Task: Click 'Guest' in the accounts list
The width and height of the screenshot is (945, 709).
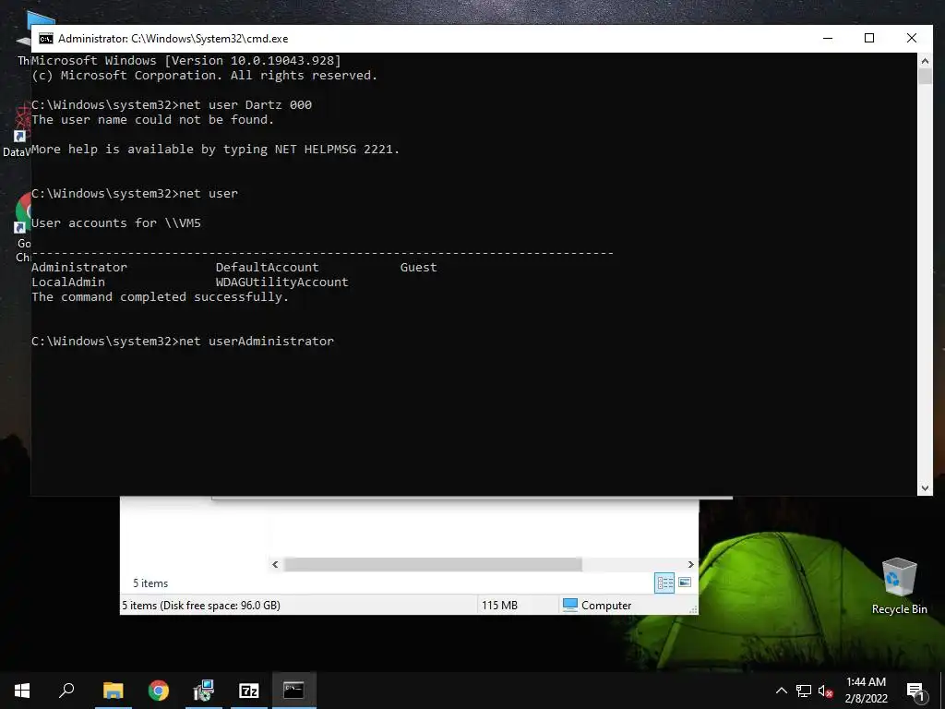Action: (418, 267)
